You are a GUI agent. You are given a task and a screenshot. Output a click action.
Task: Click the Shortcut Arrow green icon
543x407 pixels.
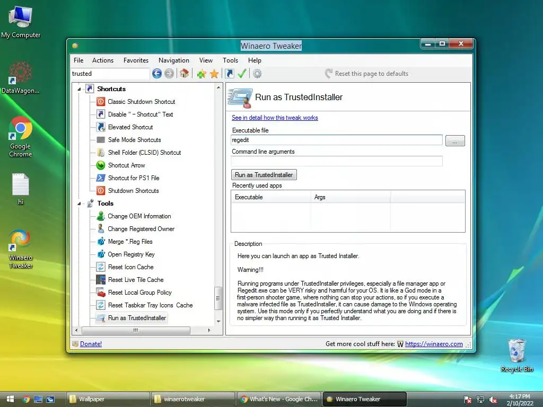tap(101, 165)
